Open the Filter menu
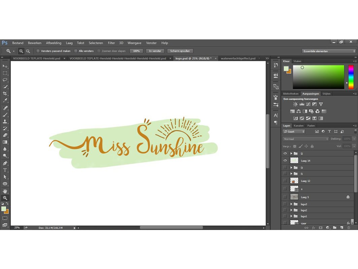Viewport: 358px width, 269px height. pyautogui.click(x=111, y=43)
